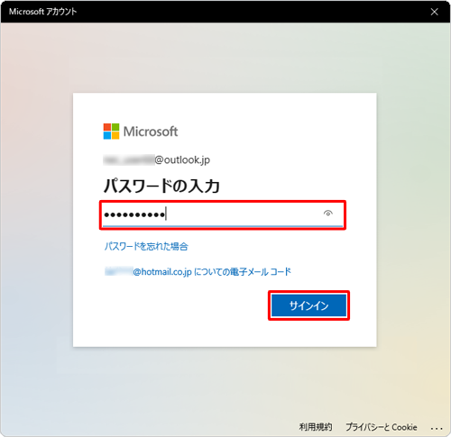Open the three-dot more options menu
Screen dimensions: 451x437
[437, 428]
